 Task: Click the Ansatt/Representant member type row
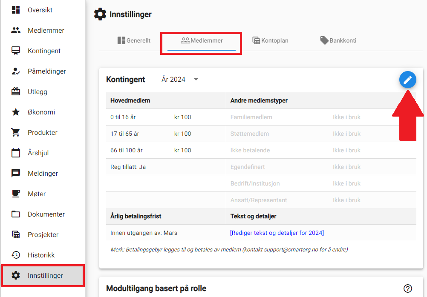(321, 200)
